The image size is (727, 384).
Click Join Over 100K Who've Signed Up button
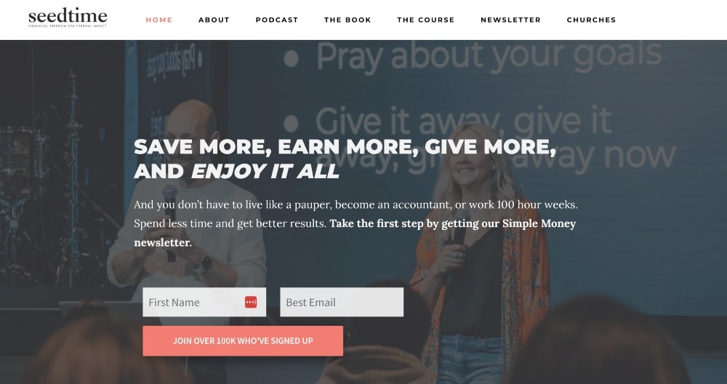pos(243,341)
